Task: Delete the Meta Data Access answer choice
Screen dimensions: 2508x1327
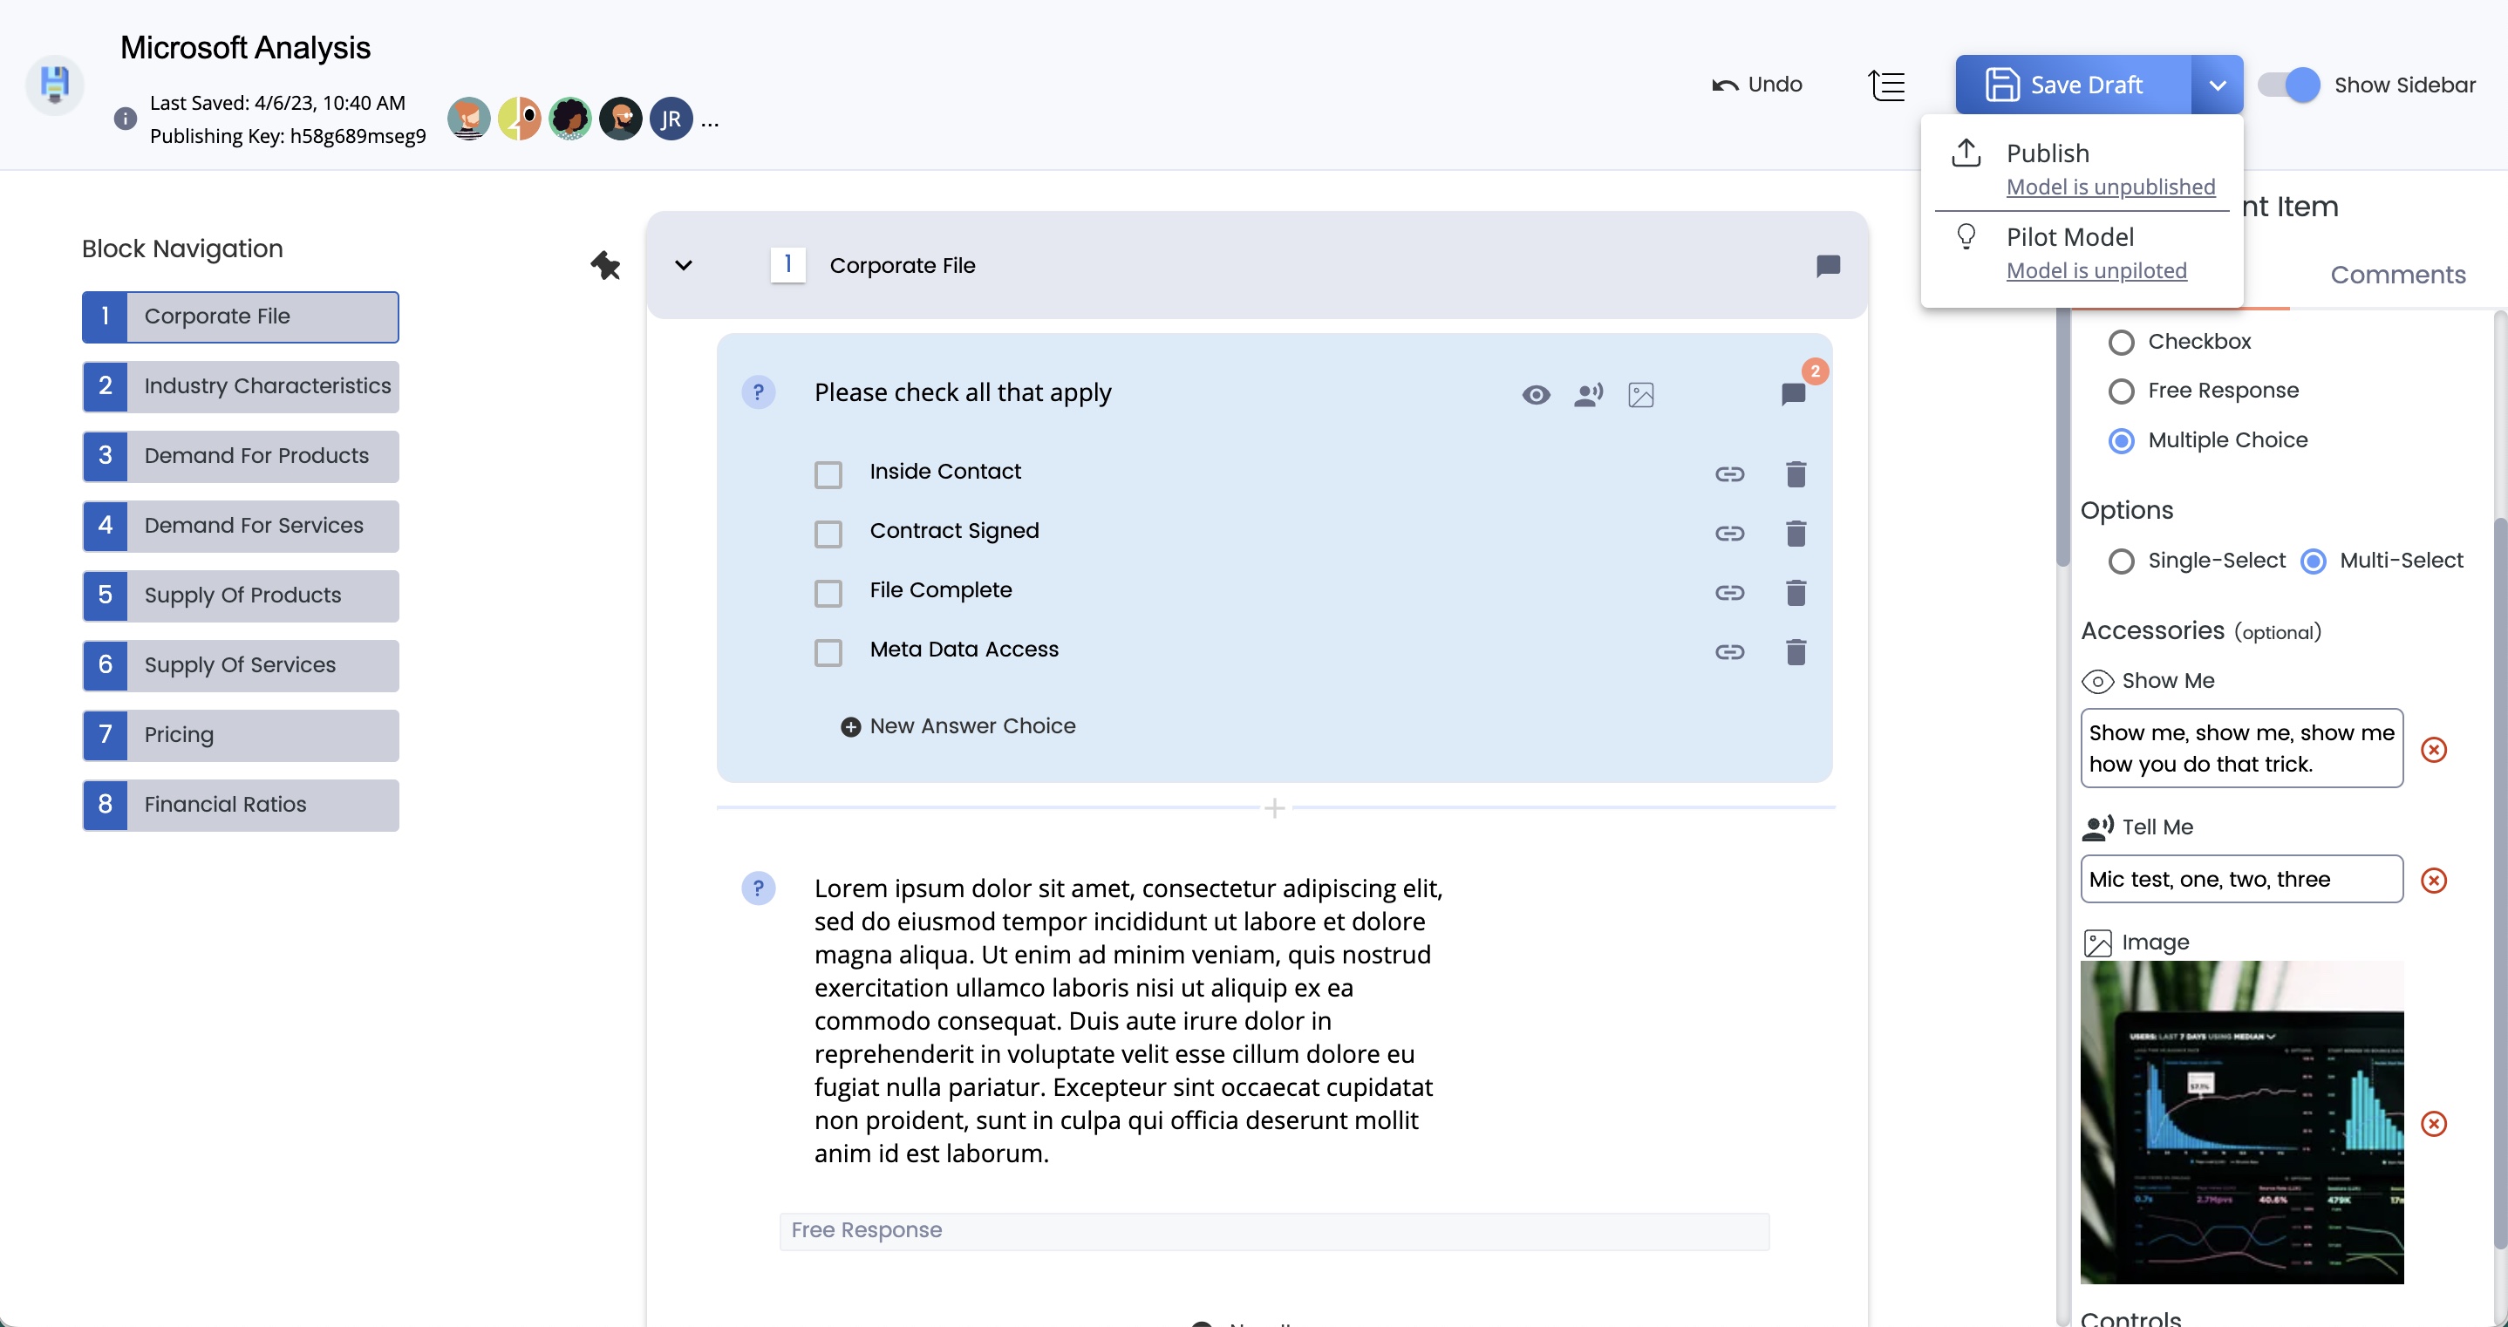Action: coord(1796,652)
